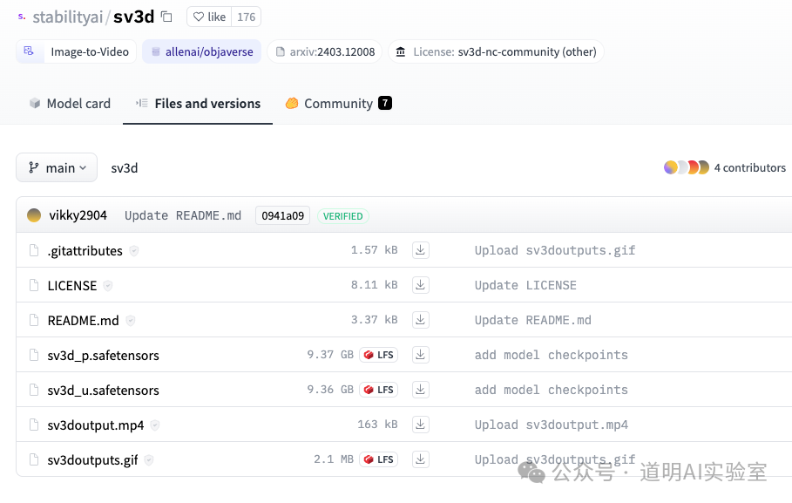Open commit hash 0941a09

pos(282,215)
